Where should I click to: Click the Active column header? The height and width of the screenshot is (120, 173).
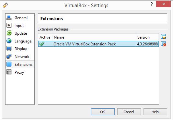(45, 37)
